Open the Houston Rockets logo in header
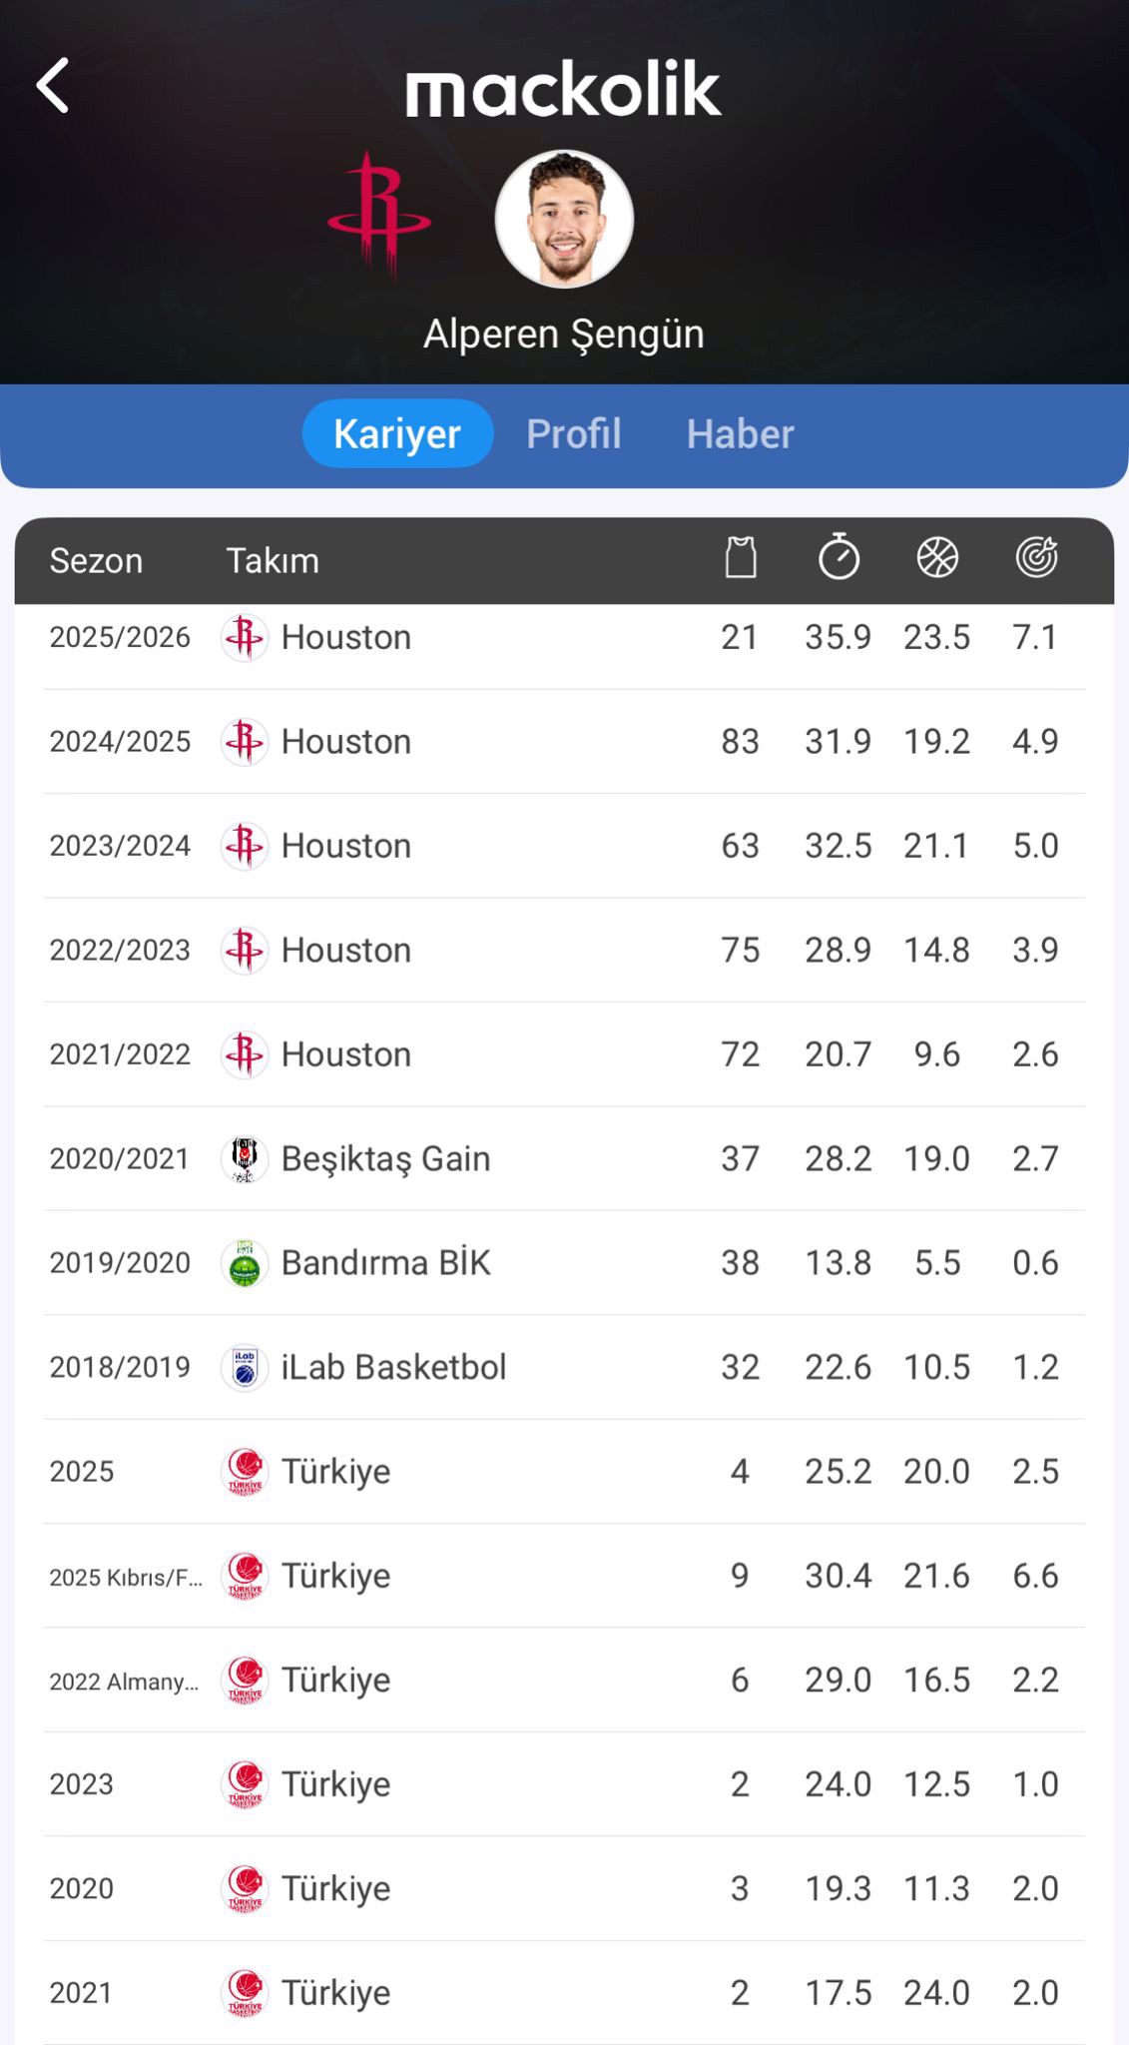1129x2045 pixels. pyautogui.click(x=379, y=214)
